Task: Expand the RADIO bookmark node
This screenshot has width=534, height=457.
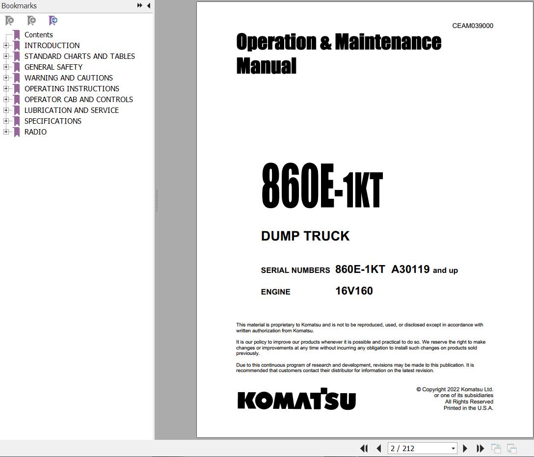Action: [x=6, y=132]
